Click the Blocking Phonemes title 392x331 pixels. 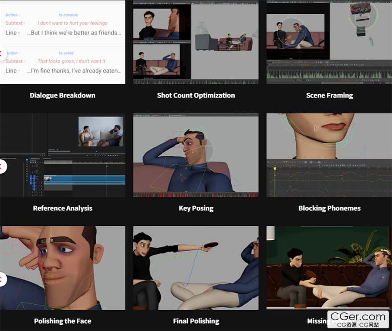click(329, 208)
